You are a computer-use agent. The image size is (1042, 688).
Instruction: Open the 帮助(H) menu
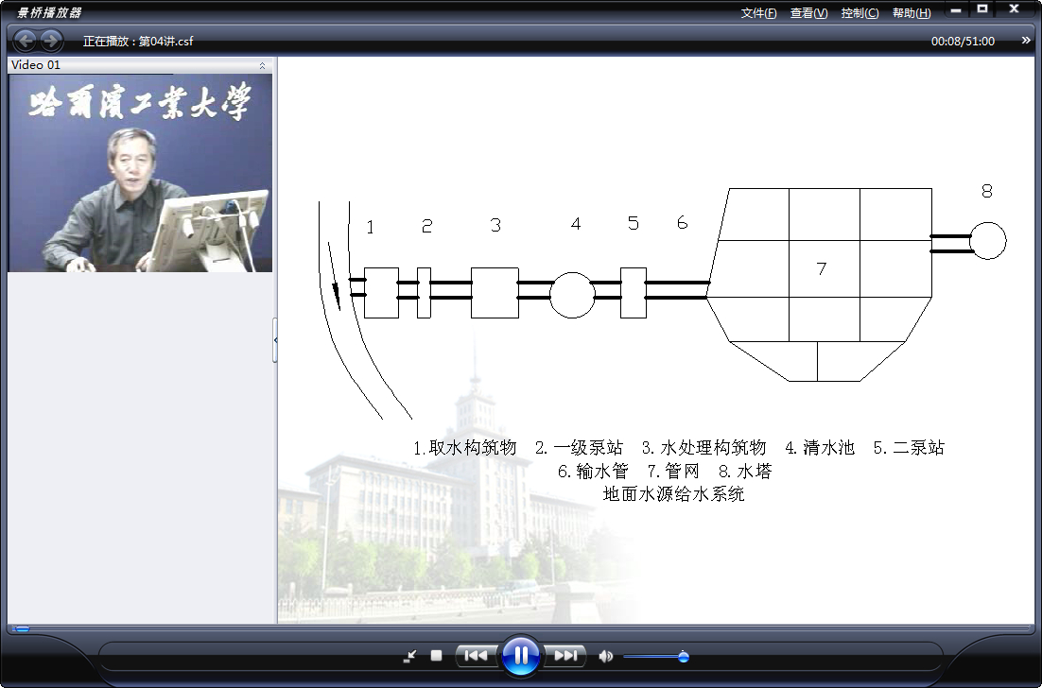point(912,13)
